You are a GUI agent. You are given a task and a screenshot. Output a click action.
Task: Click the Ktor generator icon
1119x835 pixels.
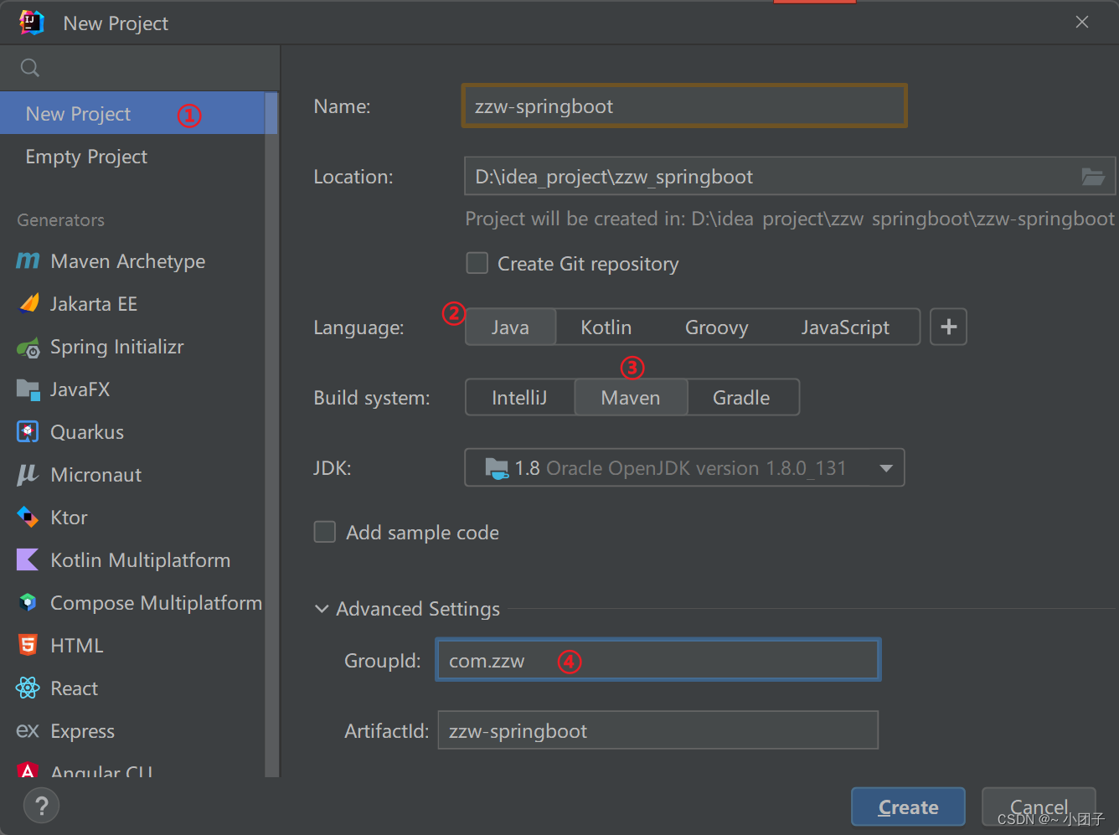(x=28, y=518)
